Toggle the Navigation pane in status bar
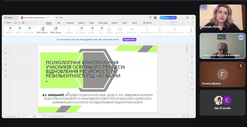Viewport: 247px width, 127px height. click(10, 117)
